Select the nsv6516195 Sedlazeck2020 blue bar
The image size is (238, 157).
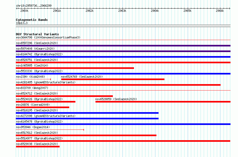point(87,113)
